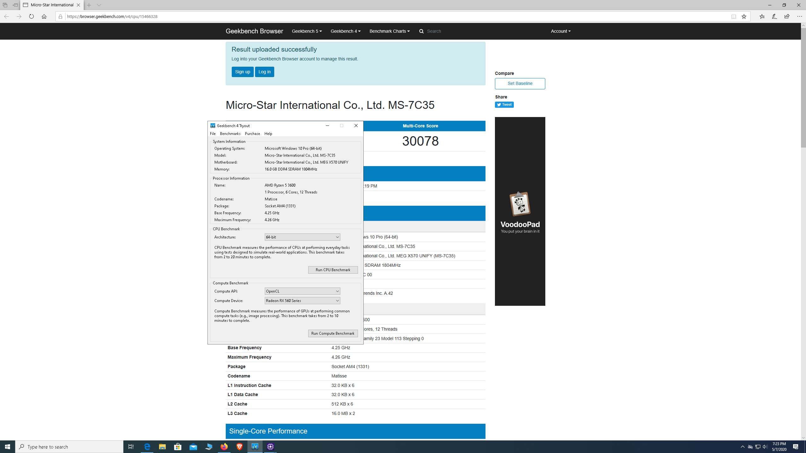The height and width of the screenshot is (453, 806).
Task: Click the address bar lock icon
Action: coord(60,16)
